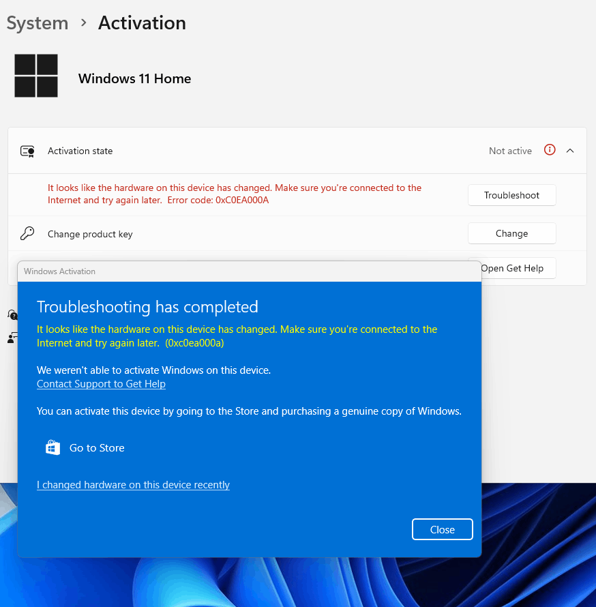This screenshot has width=596, height=607.
Task: Click the breadcrumb separator chevron
Action: tap(83, 23)
